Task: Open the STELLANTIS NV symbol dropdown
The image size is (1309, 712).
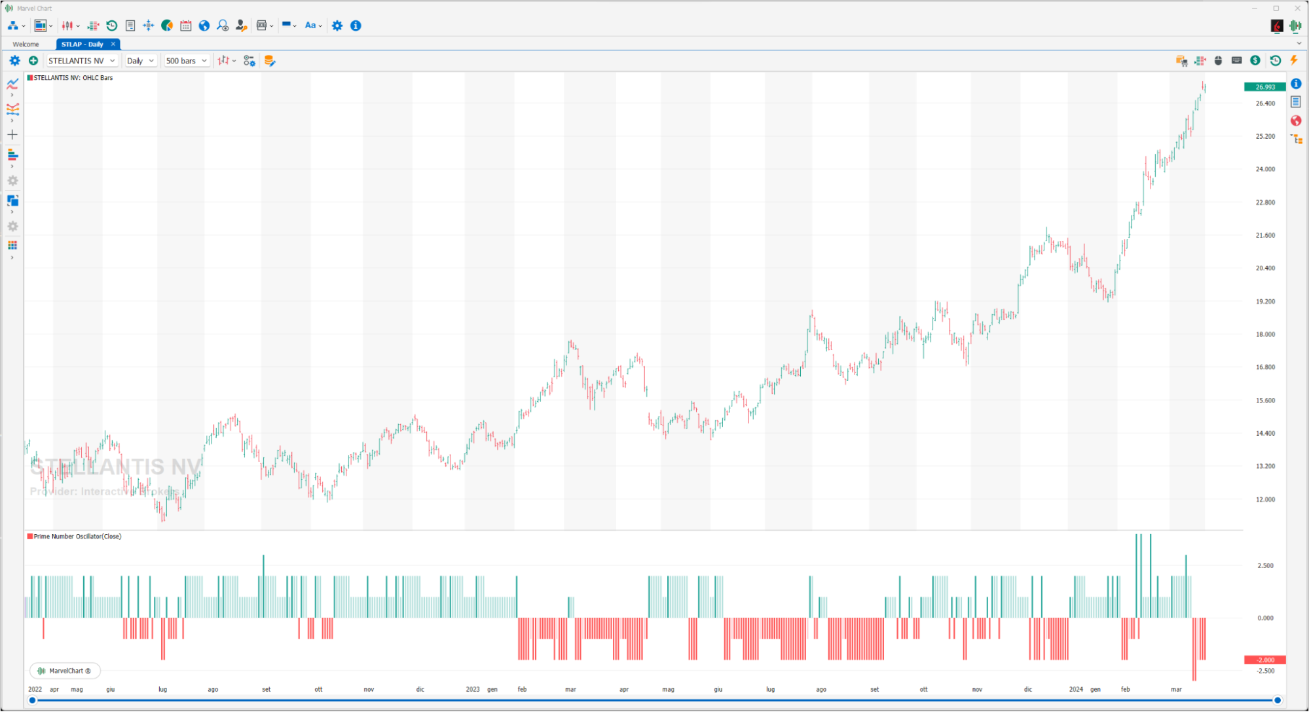Action: click(x=82, y=60)
